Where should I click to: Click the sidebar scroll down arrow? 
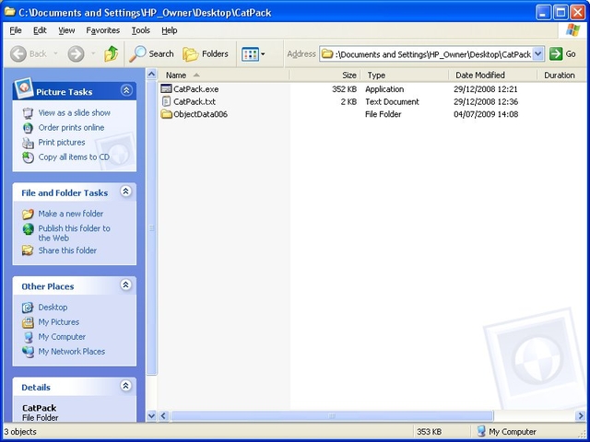click(x=151, y=415)
